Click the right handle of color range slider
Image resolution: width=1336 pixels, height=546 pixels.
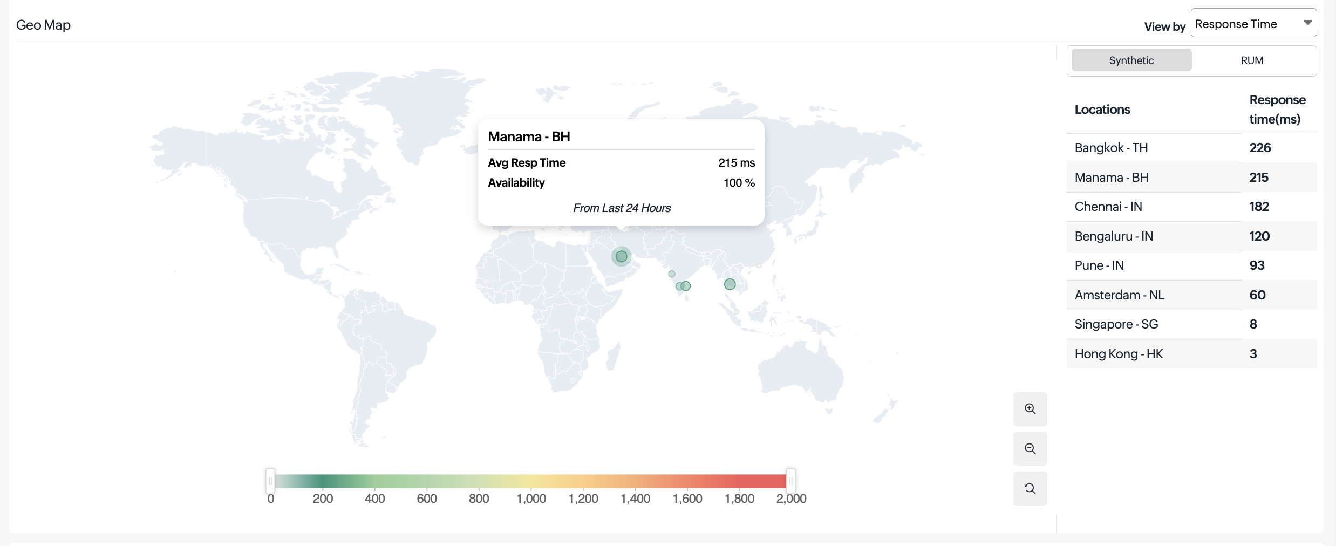coord(790,481)
